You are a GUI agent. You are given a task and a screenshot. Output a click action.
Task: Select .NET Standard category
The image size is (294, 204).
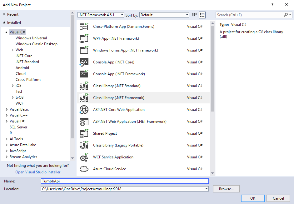coord(27,62)
